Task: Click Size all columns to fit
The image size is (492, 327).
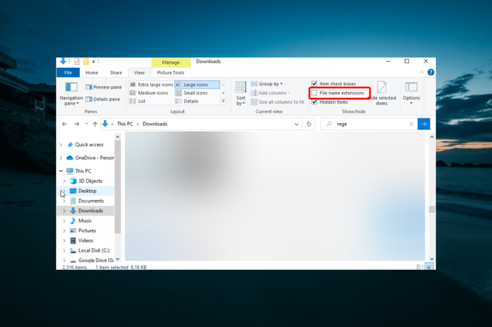Action: click(278, 102)
